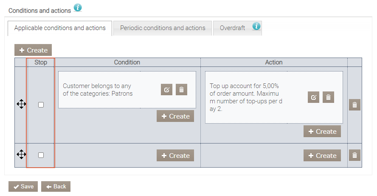Enable Stop checkbox for the first rule

coord(41,105)
